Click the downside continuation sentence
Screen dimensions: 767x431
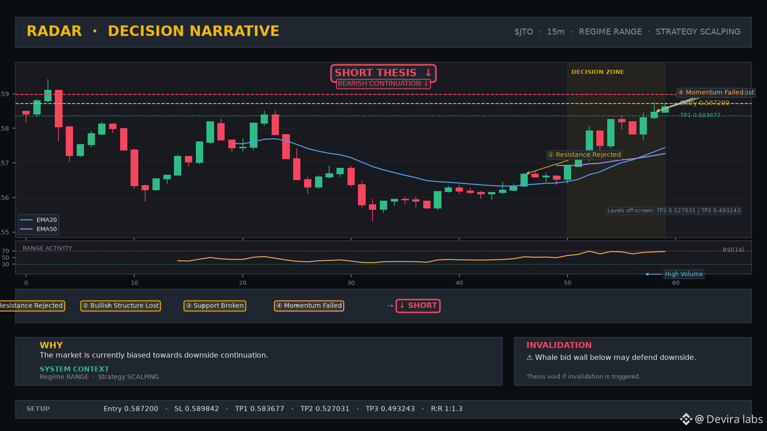tap(154, 355)
